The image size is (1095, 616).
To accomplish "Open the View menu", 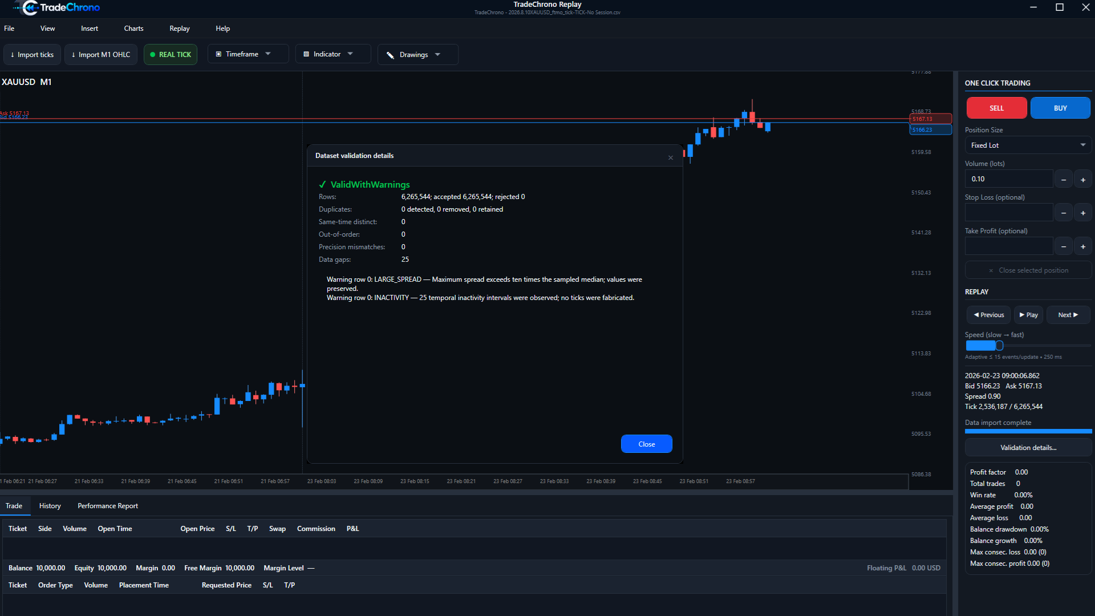I will point(47,29).
